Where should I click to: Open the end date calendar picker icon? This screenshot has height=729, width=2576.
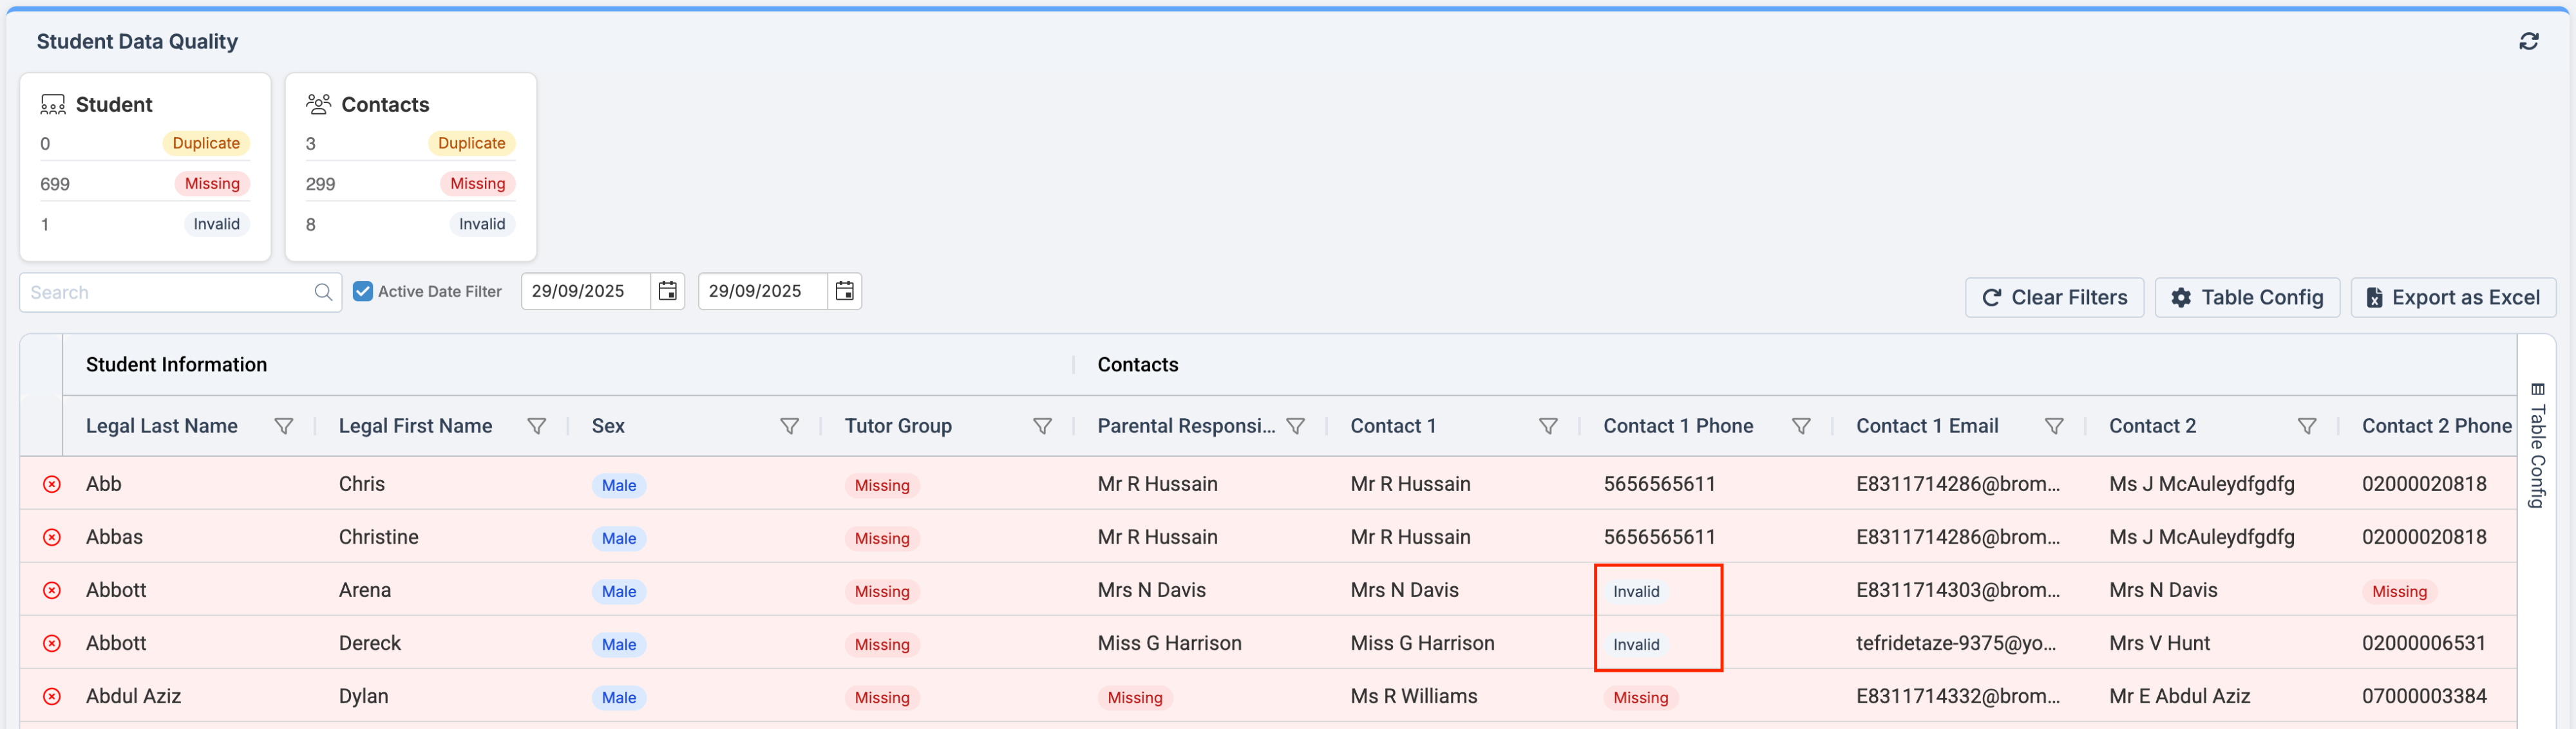coord(844,291)
